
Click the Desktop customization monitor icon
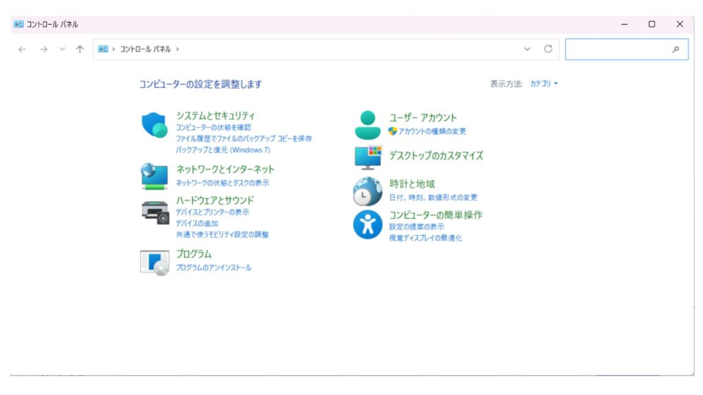(x=368, y=158)
